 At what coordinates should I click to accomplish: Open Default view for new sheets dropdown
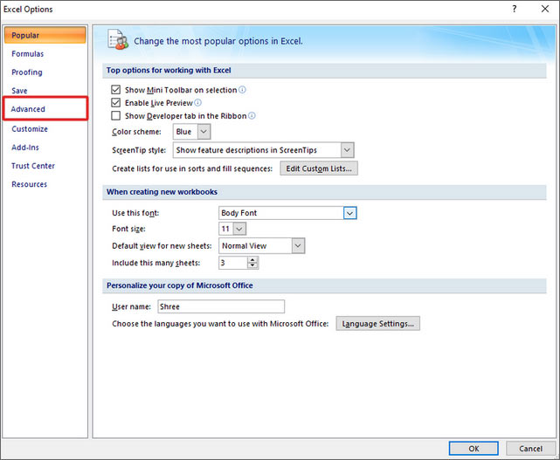click(x=298, y=246)
